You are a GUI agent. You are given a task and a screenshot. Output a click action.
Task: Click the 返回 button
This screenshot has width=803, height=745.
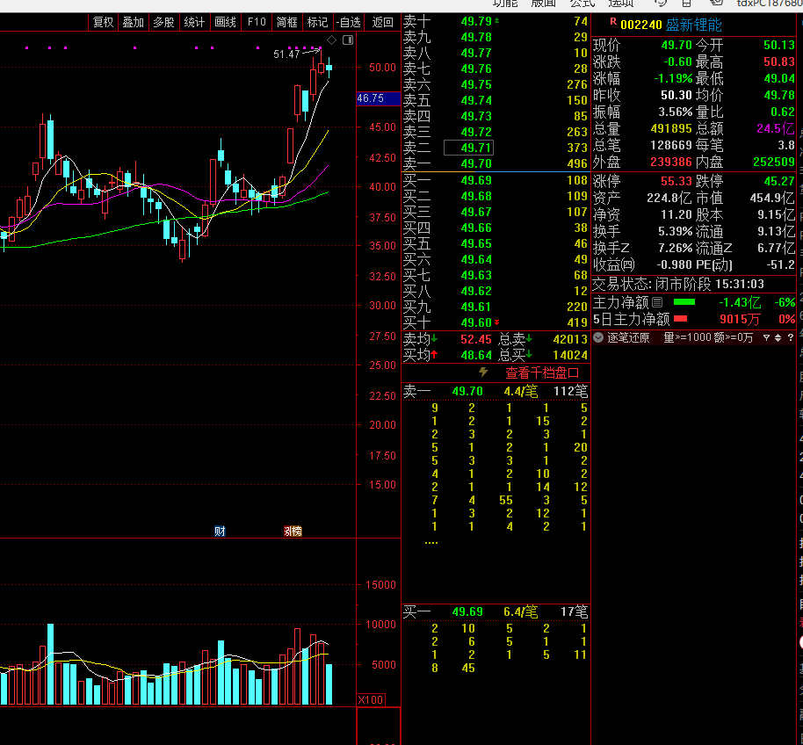click(382, 22)
